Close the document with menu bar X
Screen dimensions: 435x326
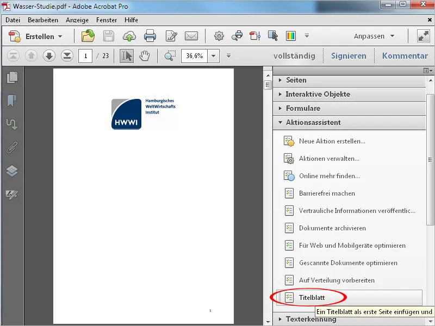(x=430, y=20)
